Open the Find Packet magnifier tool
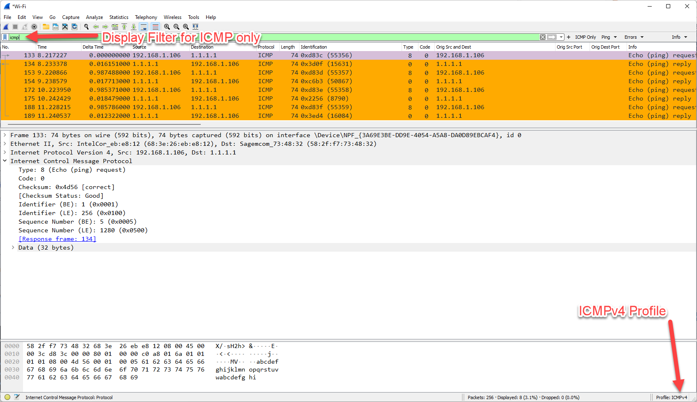This screenshot has height=402, width=697. (86, 26)
